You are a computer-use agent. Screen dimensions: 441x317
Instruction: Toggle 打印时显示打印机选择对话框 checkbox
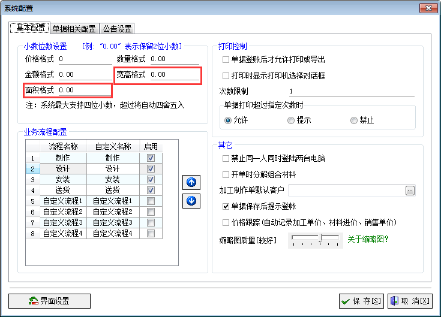(226, 76)
